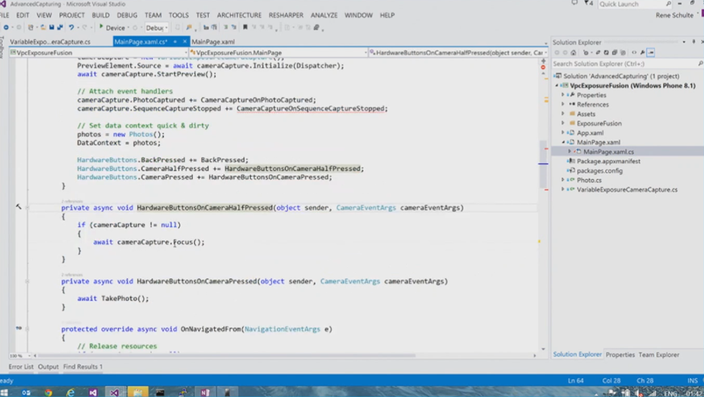704x397 pixels.
Task: Open OneNote from the taskbar
Action: (x=205, y=392)
